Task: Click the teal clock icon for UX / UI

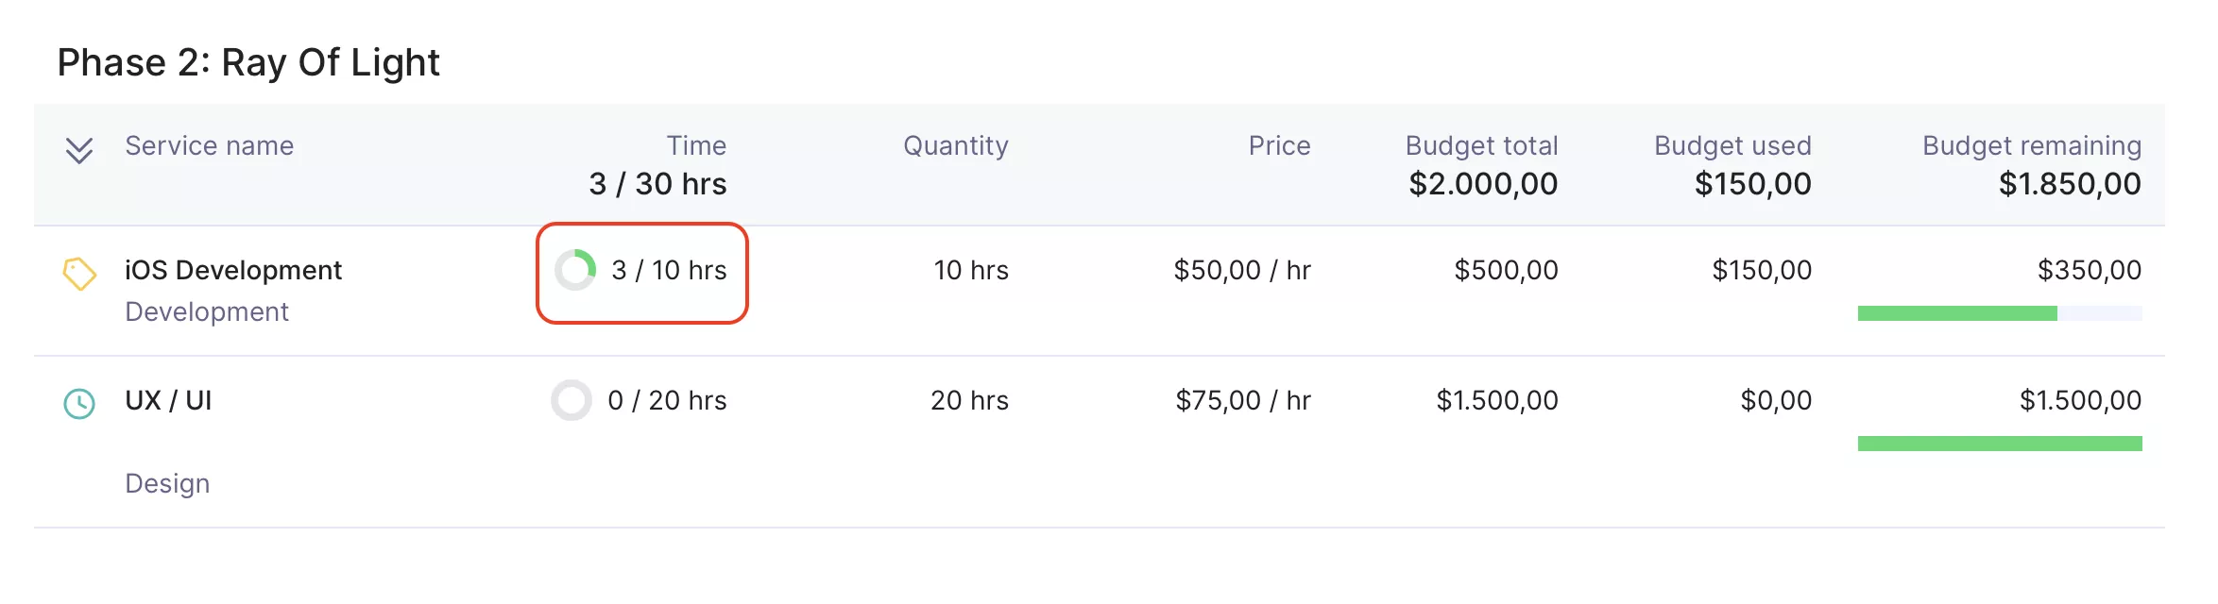Action: click(79, 404)
